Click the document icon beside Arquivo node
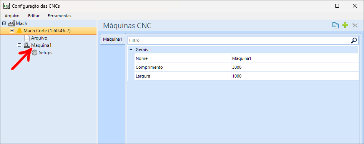The width and height of the screenshot is (364, 144). (27, 38)
